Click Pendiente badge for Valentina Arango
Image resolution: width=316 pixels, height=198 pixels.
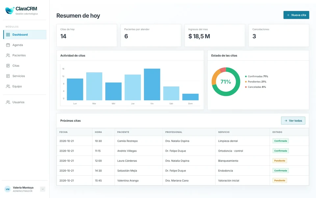point(280,181)
